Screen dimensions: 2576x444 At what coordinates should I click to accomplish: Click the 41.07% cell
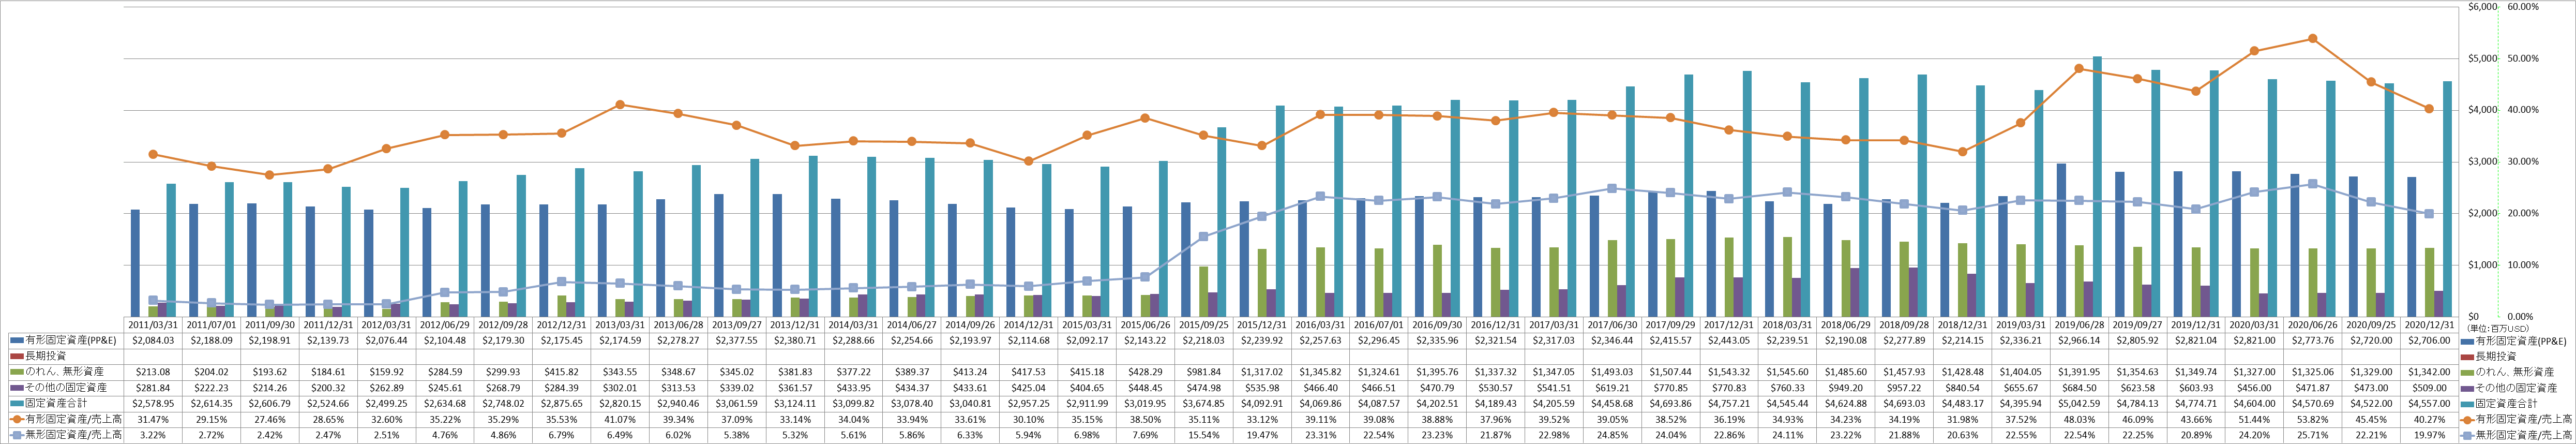[620, 419]
